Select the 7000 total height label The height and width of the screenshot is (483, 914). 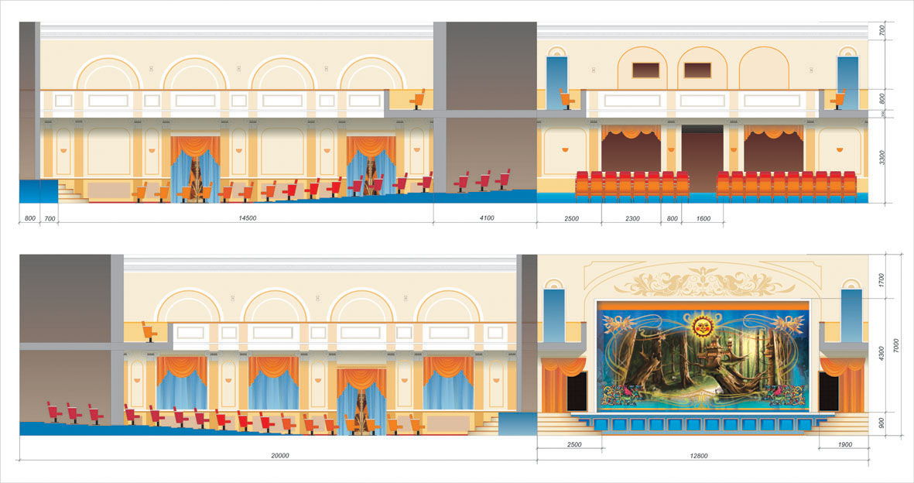(x=896, y=346)
